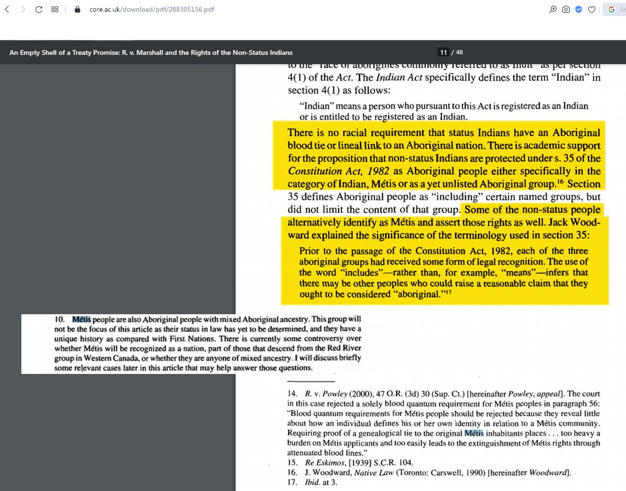Image resolution: width=626 pixels, height=491 pixels.
Task: Click 'R. v. Powley (2000)' citation in footnote 14
Action: pyautogui.click(x=337, y=393)
